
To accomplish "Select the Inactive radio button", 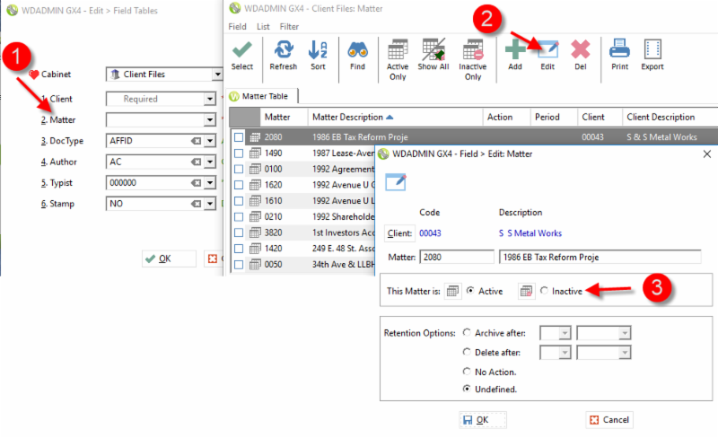I will (544, 291).
